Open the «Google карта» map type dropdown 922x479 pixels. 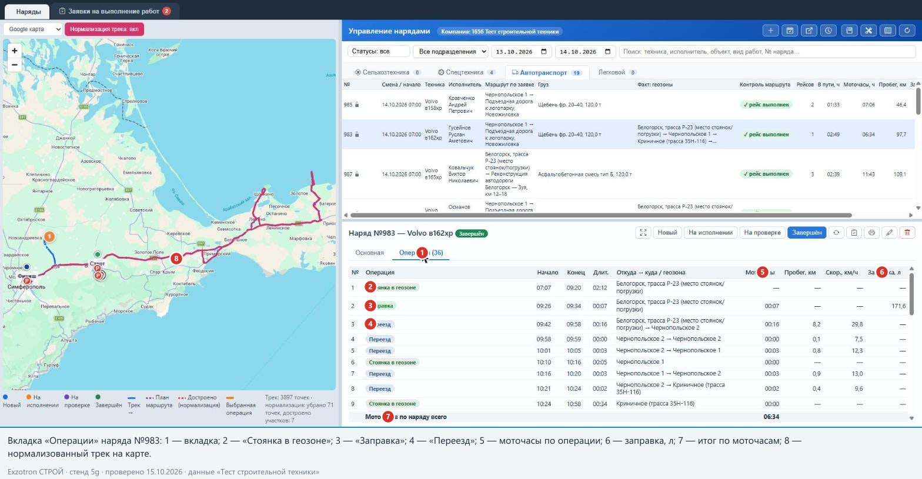click(33, 29)
